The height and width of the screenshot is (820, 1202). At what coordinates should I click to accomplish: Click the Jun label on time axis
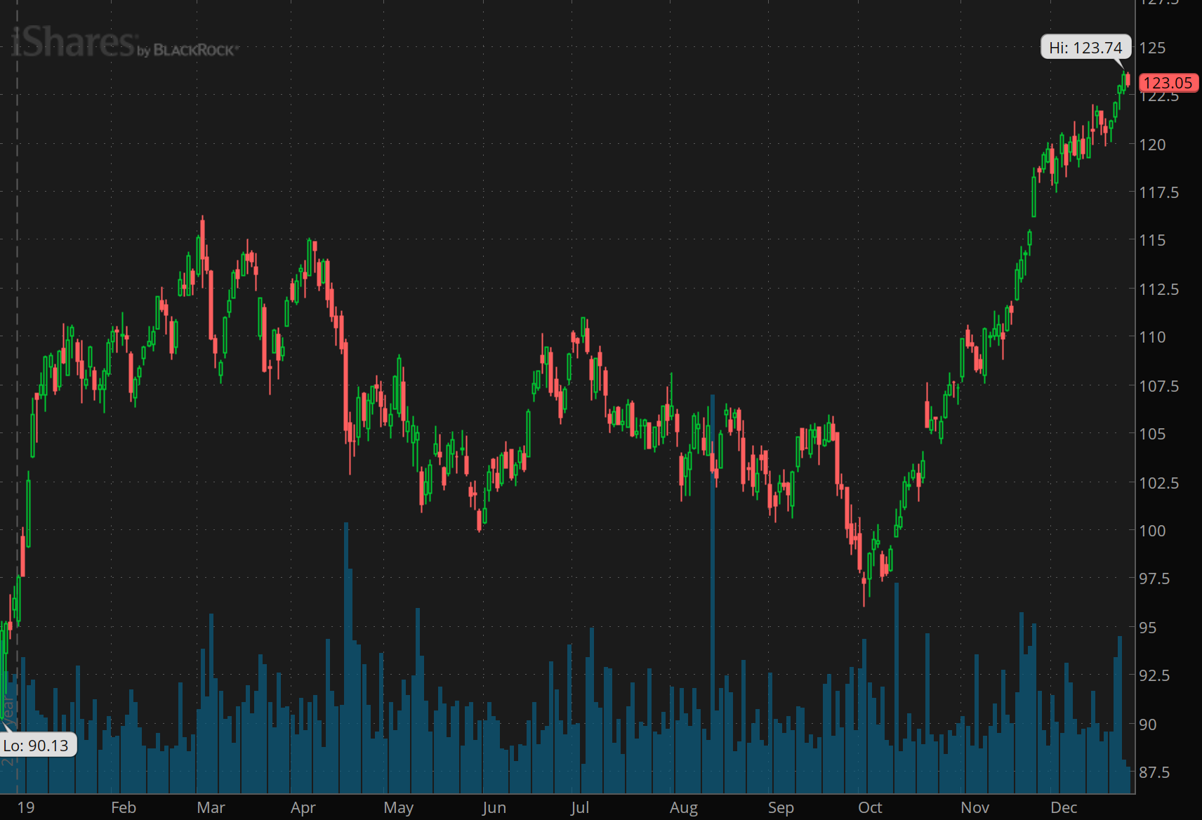494,807
